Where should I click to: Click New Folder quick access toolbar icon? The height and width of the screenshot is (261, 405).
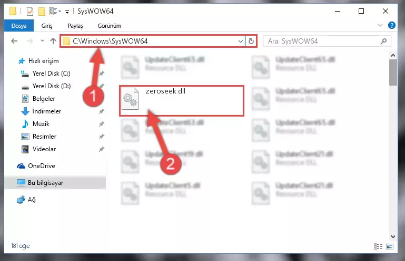42,12
